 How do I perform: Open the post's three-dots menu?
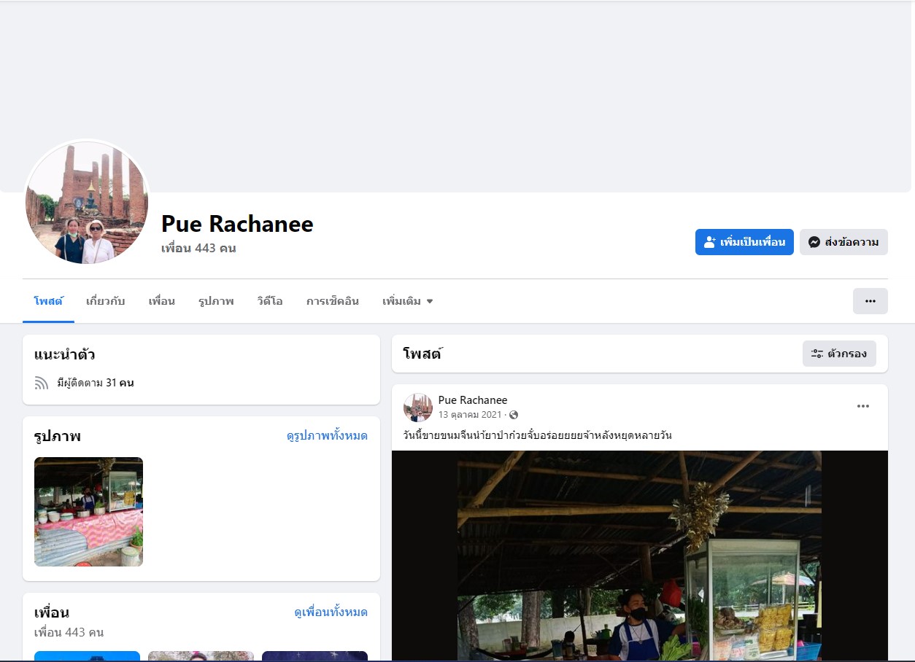tap(863, 406)
